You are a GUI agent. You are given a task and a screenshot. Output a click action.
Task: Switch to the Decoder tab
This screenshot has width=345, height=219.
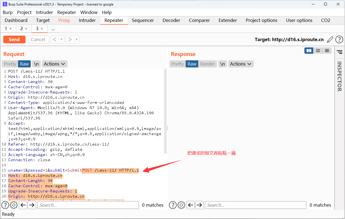coord(171,20)
